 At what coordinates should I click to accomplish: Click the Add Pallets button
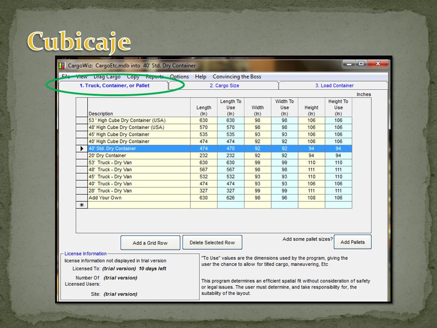coord(352,242)
